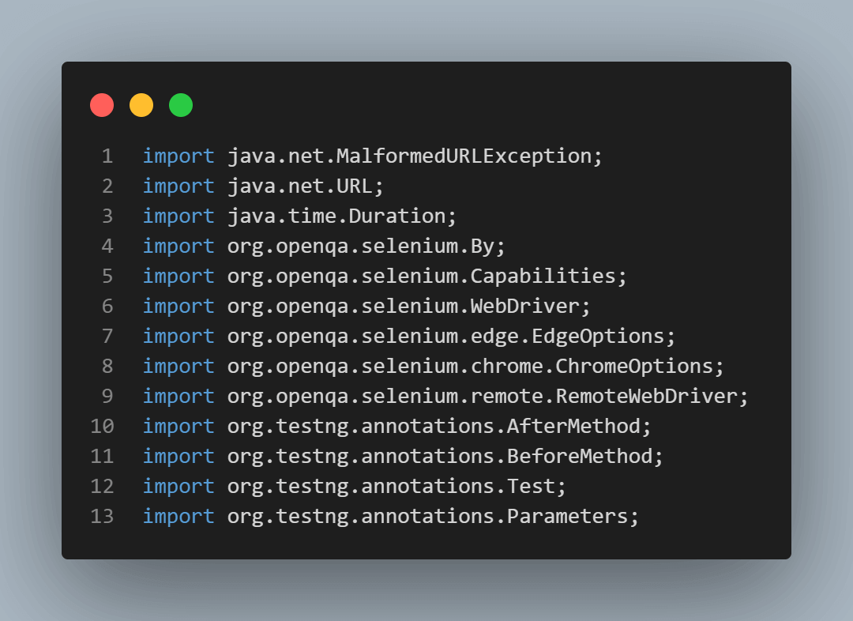Click line number 7 in the gutter

[x=107, y=337]
